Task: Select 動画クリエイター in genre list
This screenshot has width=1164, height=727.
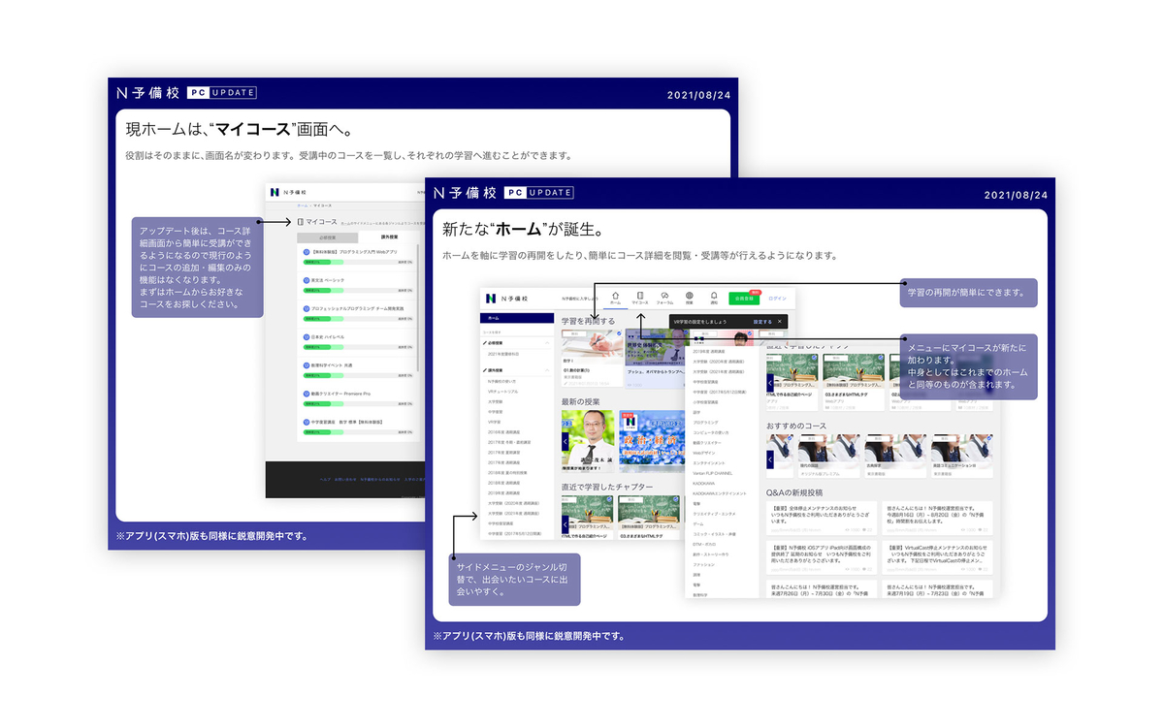Action: pyautogui.click(x=707, y=443)
